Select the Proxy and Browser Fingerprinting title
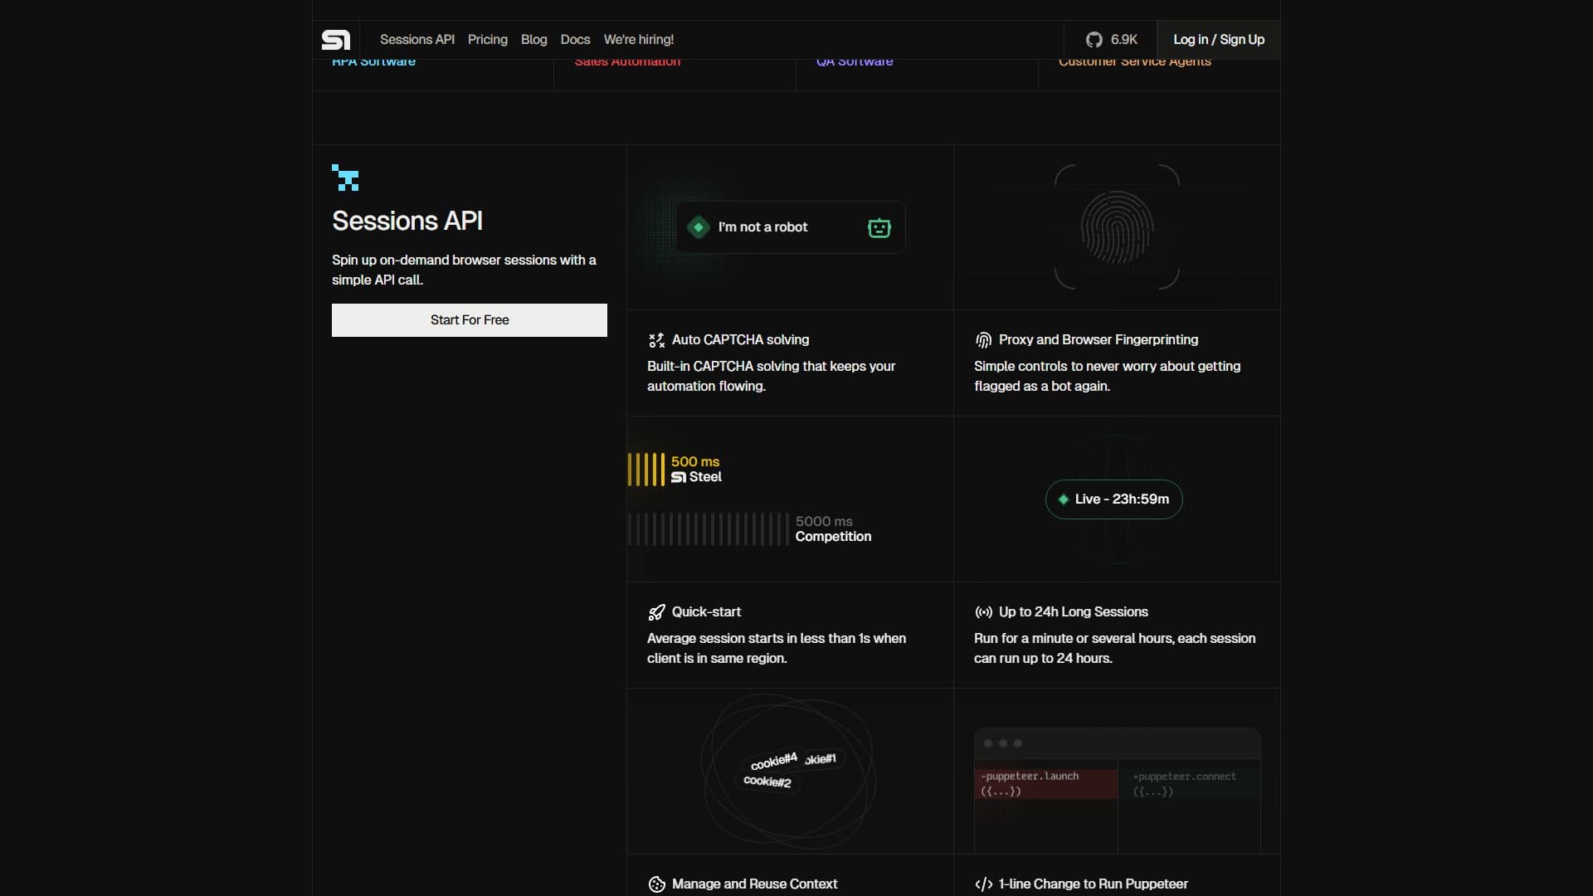 tap(1099, 340)
